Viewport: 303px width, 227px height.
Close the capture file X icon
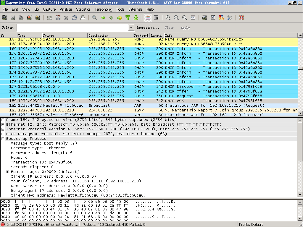pyautogui.click(x=66, y=18)
